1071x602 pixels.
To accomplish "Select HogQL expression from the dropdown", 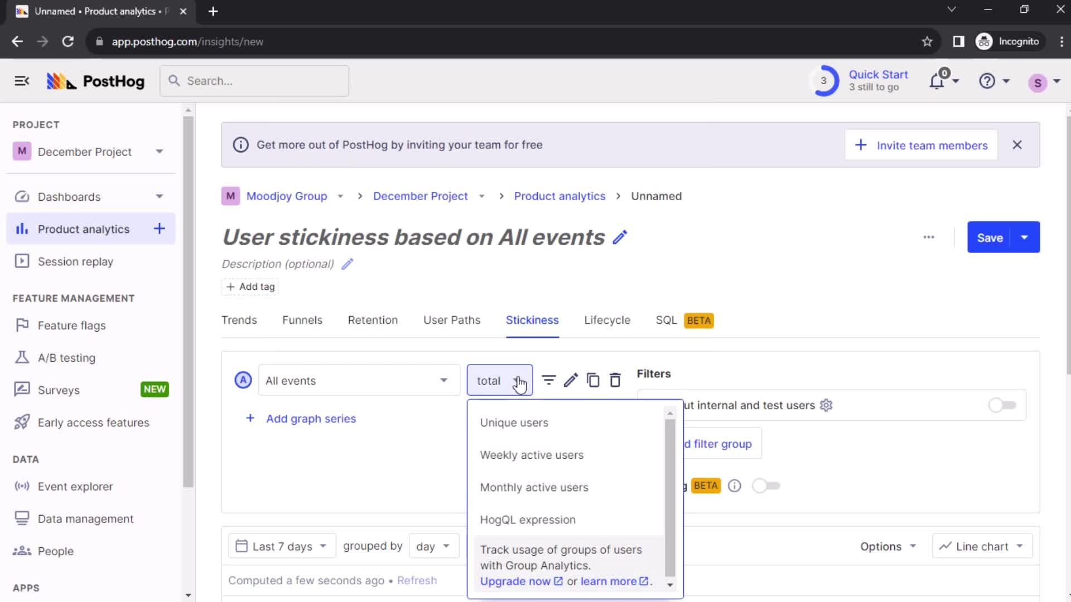I will click(528, 520).
